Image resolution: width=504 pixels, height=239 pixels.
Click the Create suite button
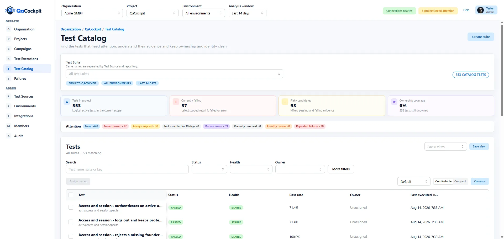481,37
